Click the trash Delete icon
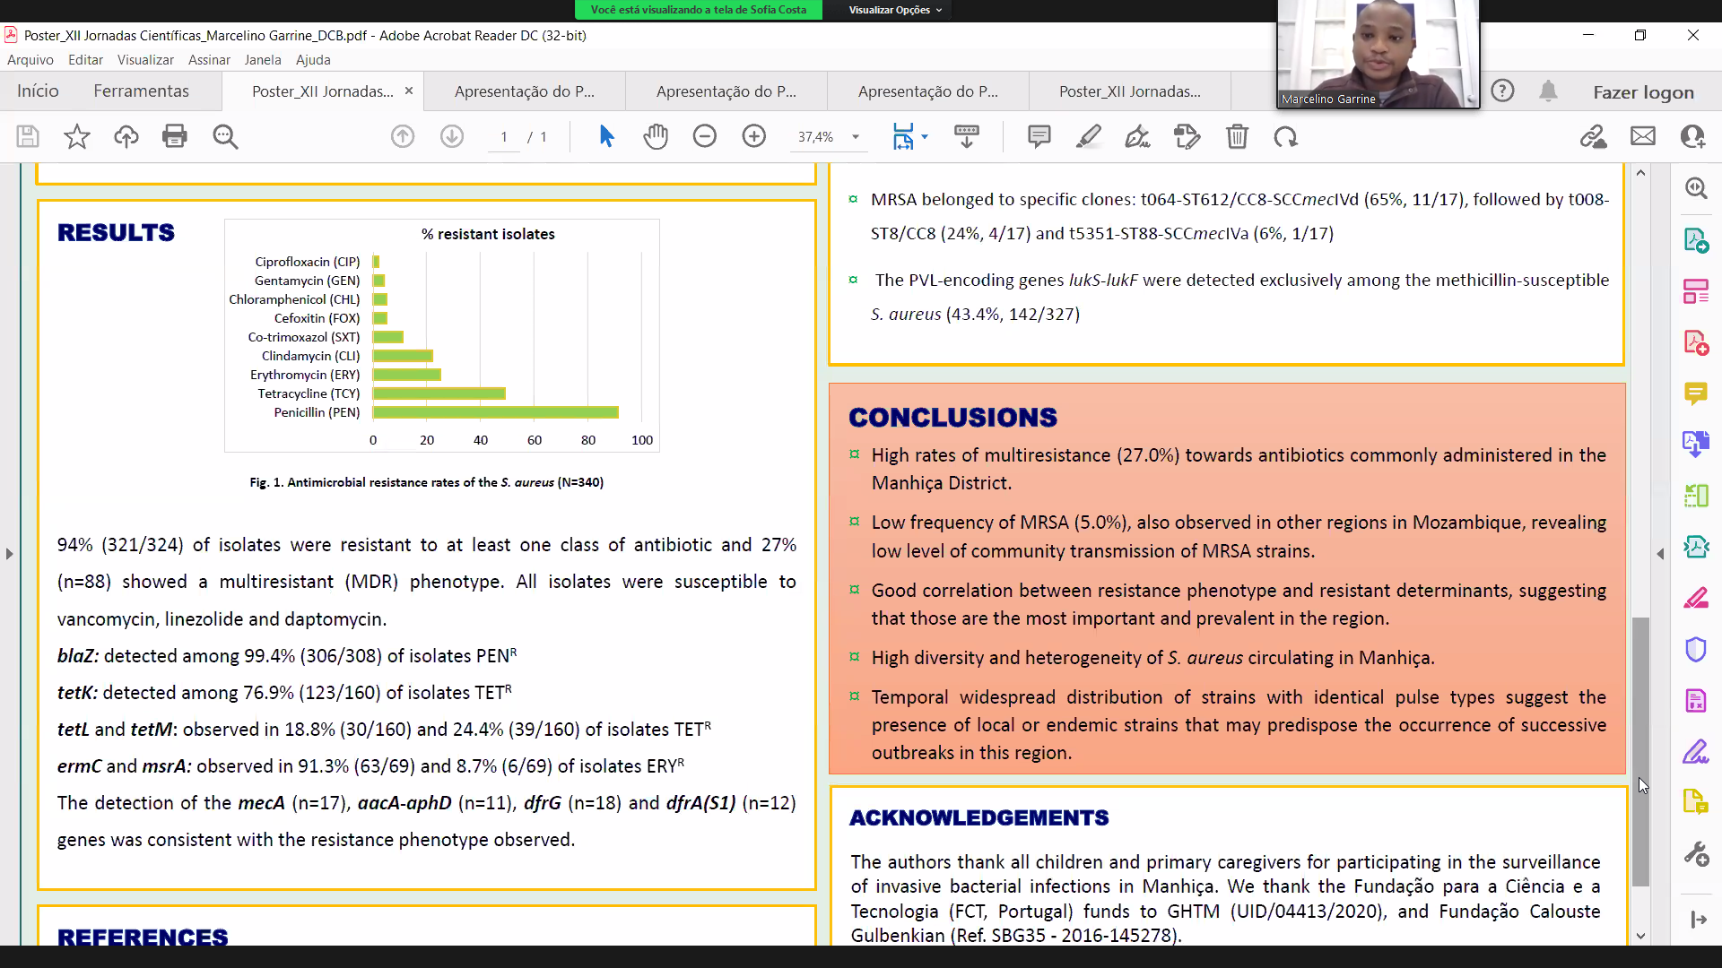 1237,136
